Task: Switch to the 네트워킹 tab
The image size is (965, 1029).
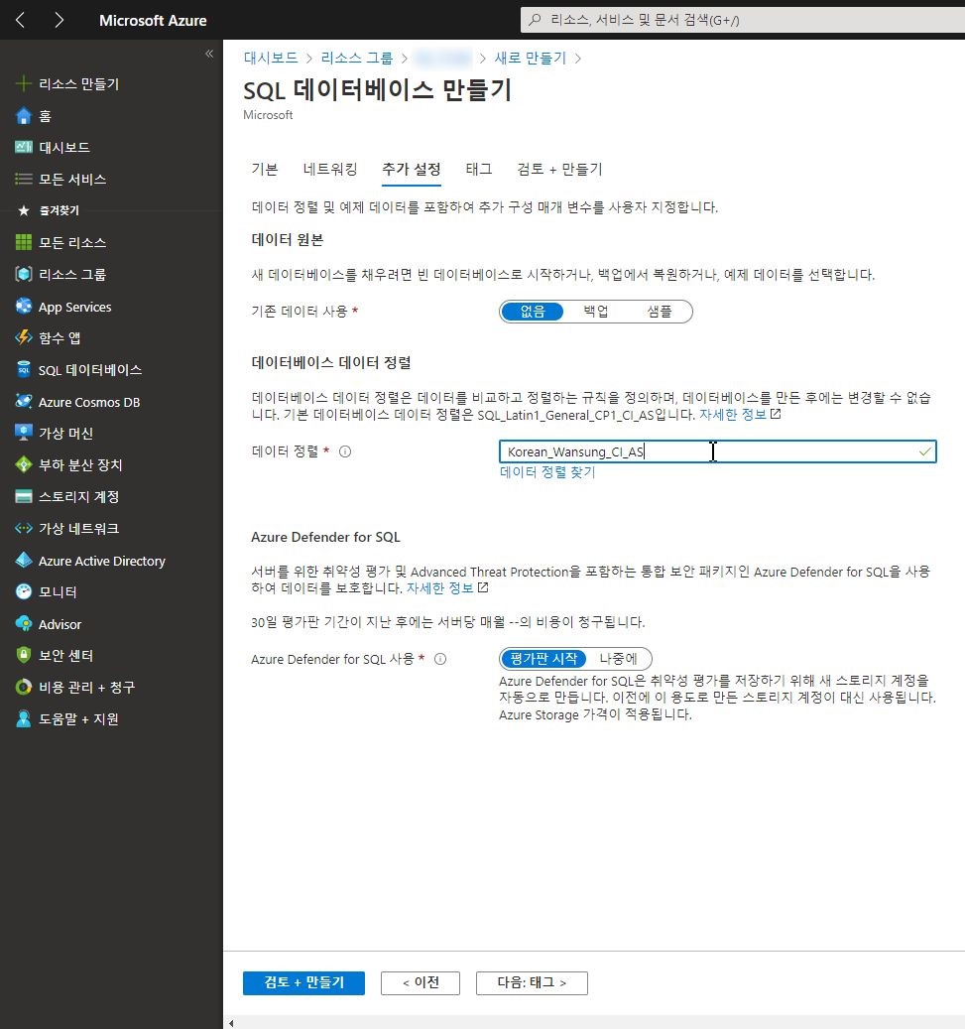Action: tap(330, 170)
